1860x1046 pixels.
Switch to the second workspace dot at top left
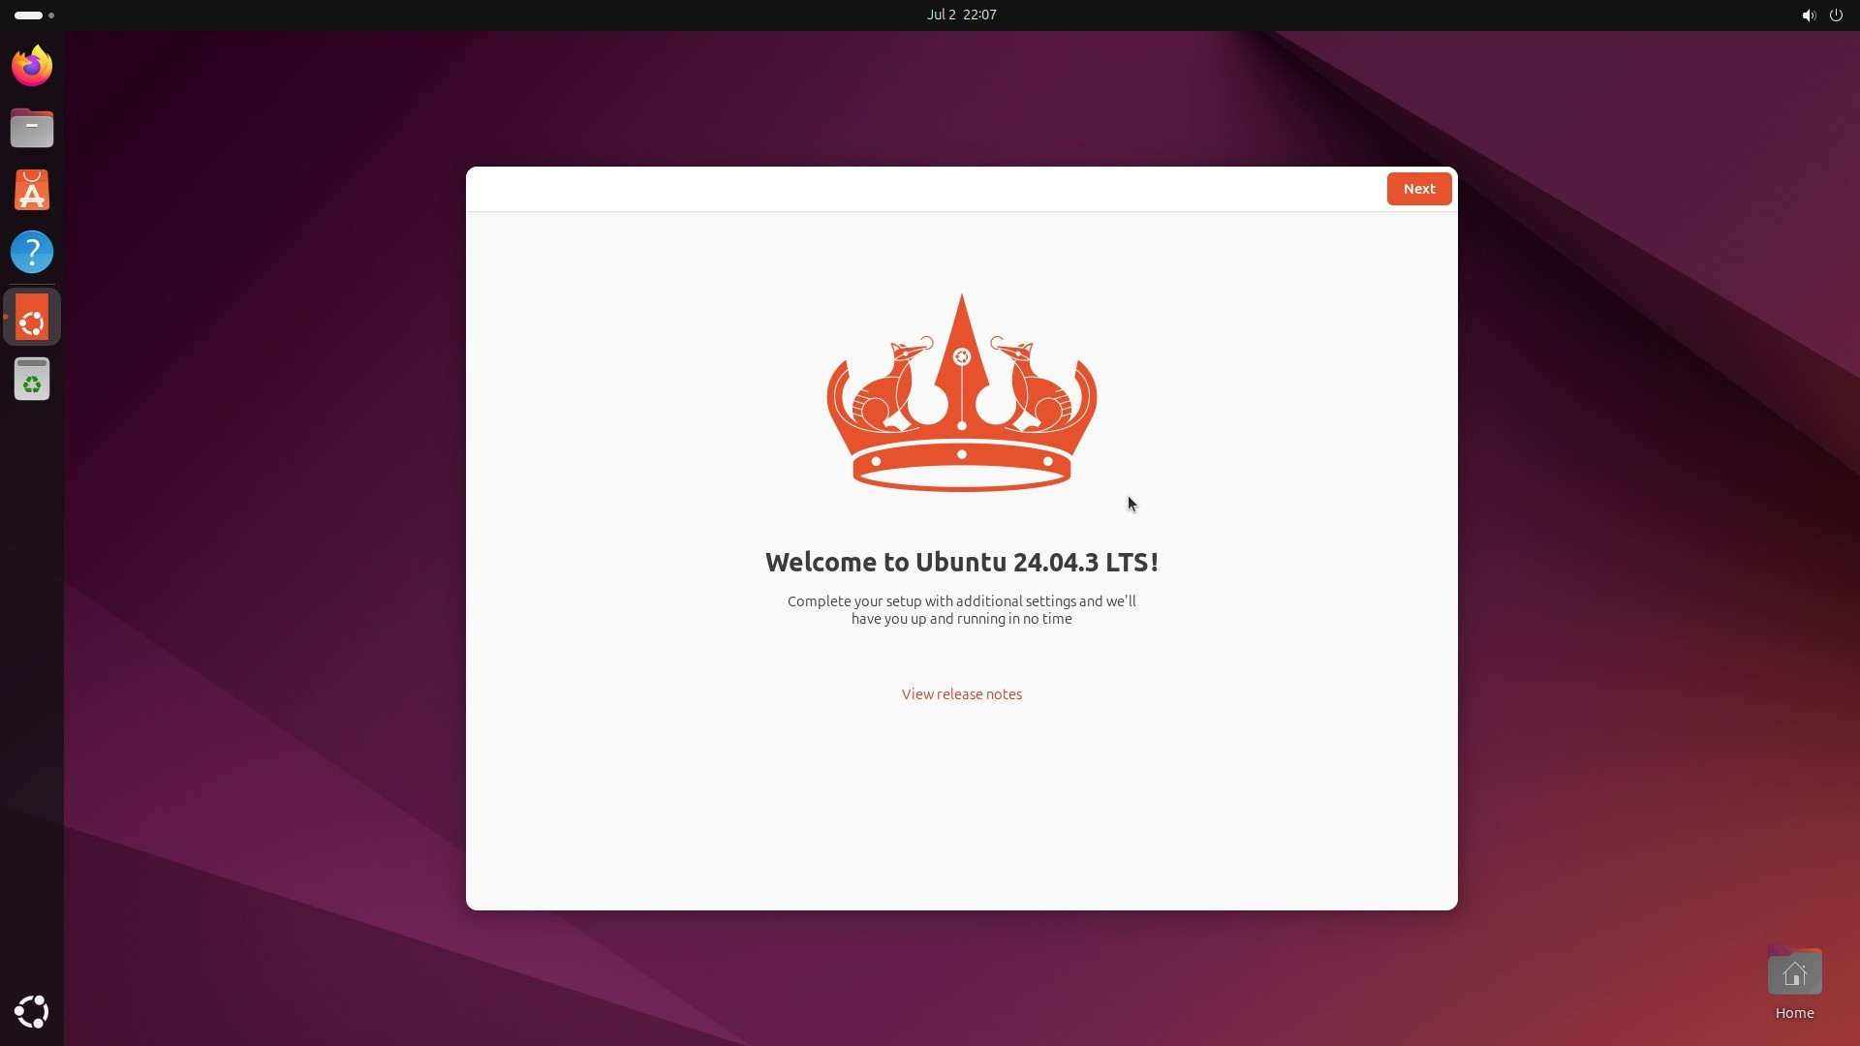50,15
